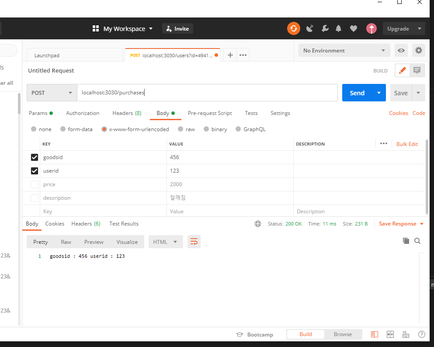Open the POST method dropdown
434x347 pixels.
(52, 93)
